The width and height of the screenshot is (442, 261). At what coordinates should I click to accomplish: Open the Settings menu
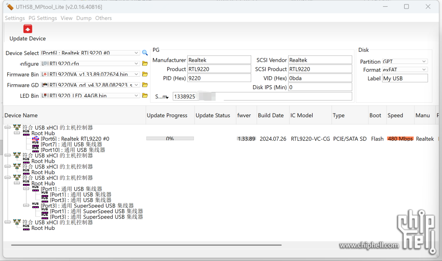pos(15,18)
